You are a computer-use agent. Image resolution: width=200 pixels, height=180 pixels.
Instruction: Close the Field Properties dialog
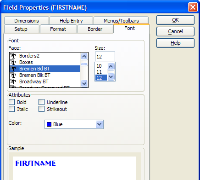click(x=193, y=7)
